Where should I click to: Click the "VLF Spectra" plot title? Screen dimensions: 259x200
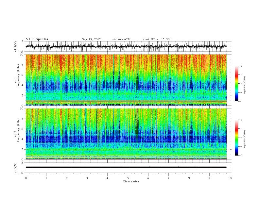pos(37,39)
